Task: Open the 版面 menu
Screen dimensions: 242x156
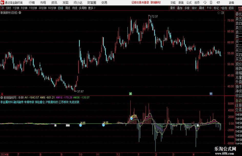Action: pos(181,3)
